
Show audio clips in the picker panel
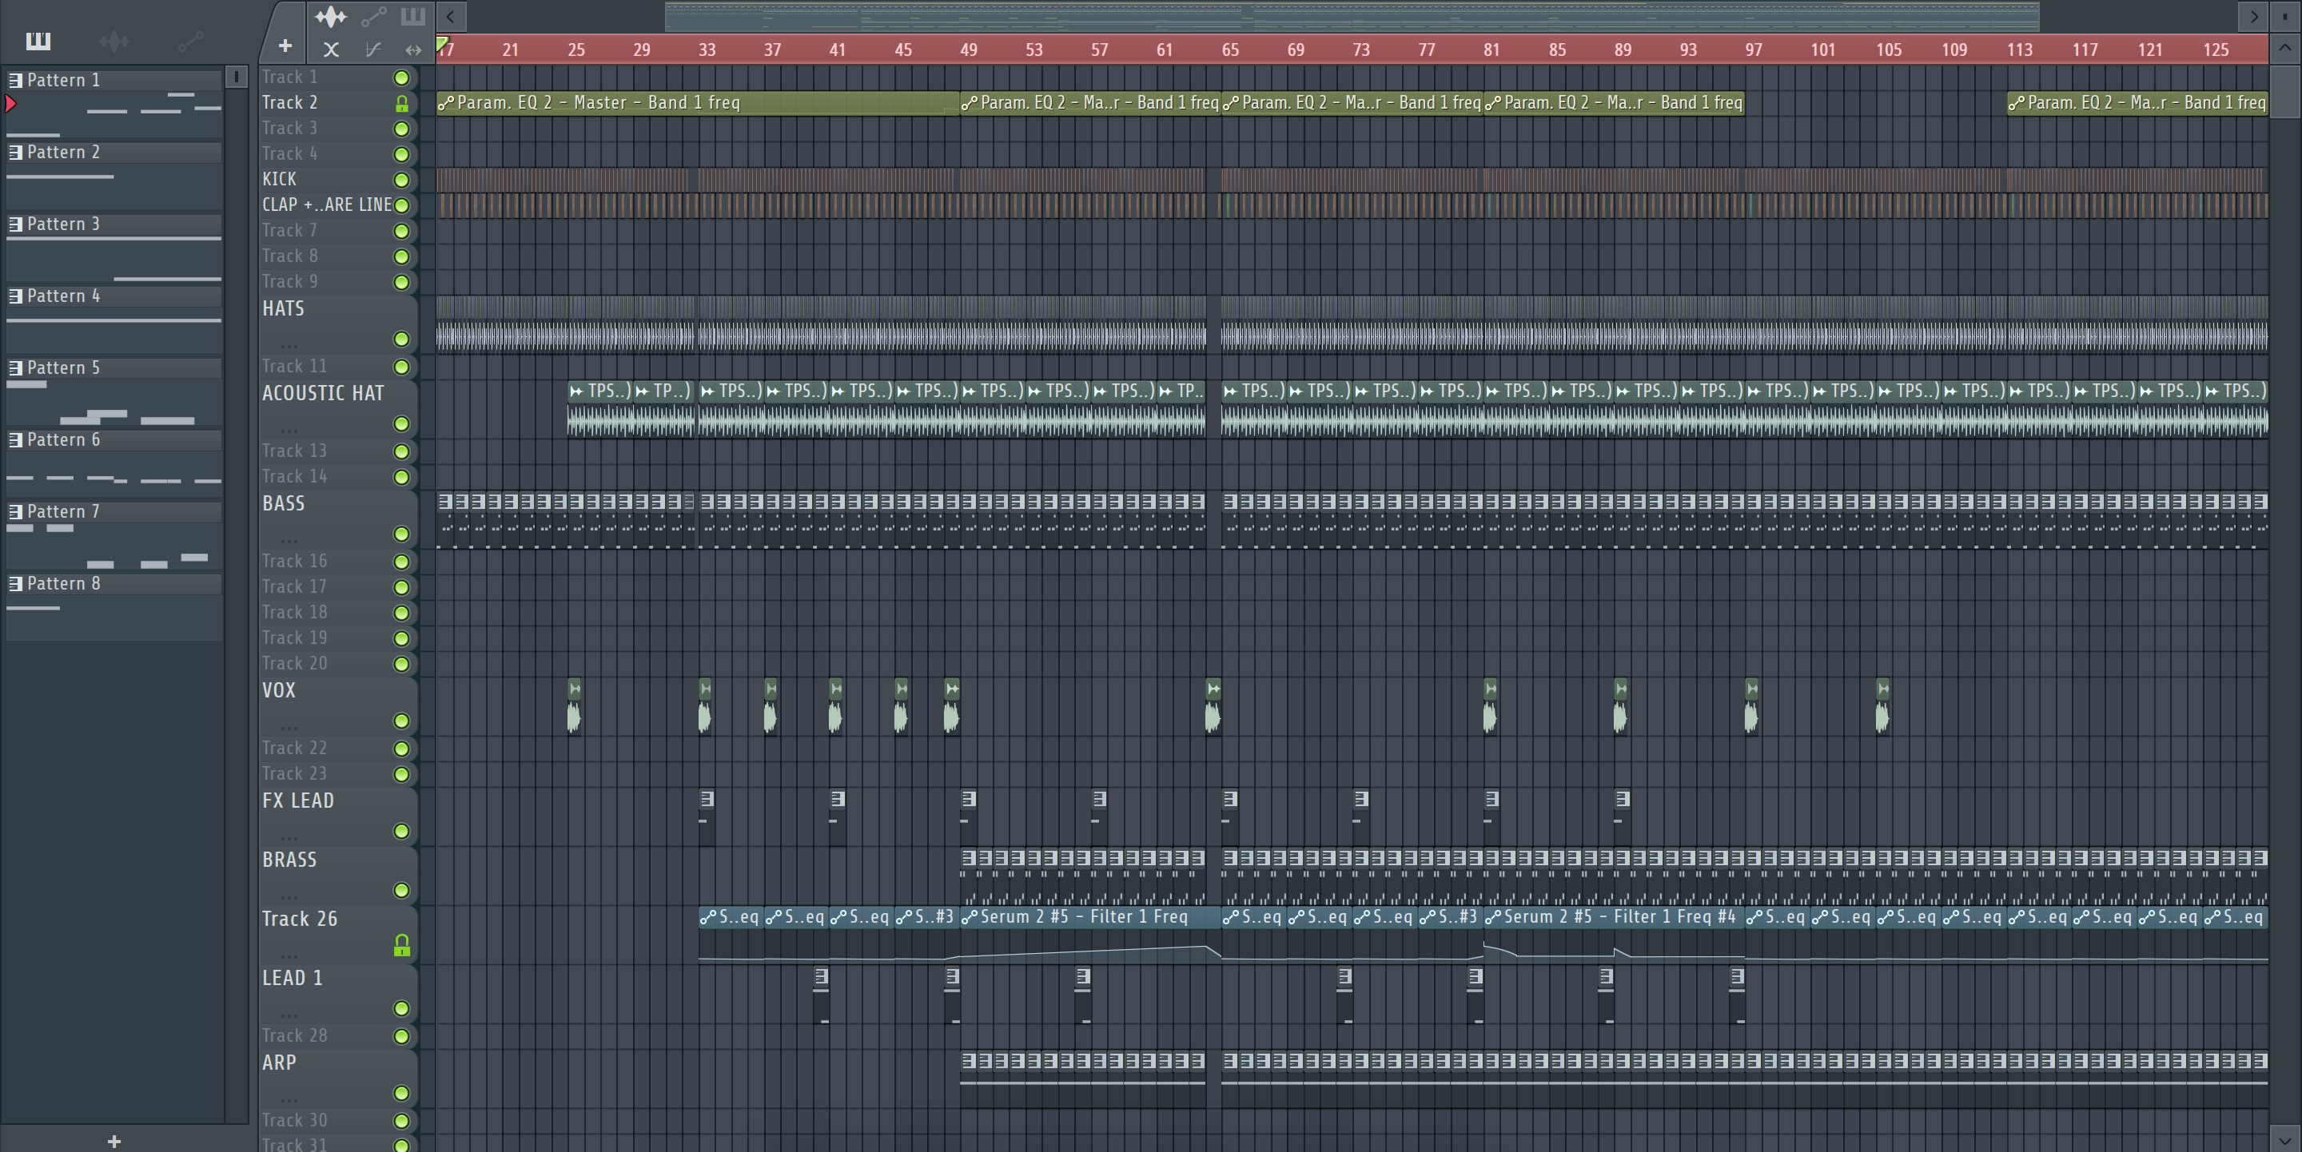[114, 40]
